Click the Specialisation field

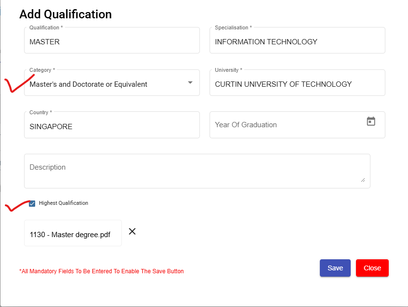coord(297,42)
